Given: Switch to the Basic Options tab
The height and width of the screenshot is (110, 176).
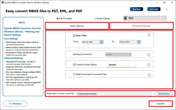Looking at the screenshot, I should click(x=77, y=26).
